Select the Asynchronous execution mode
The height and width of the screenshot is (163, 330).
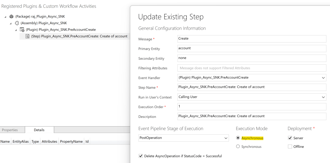[238, 138]
